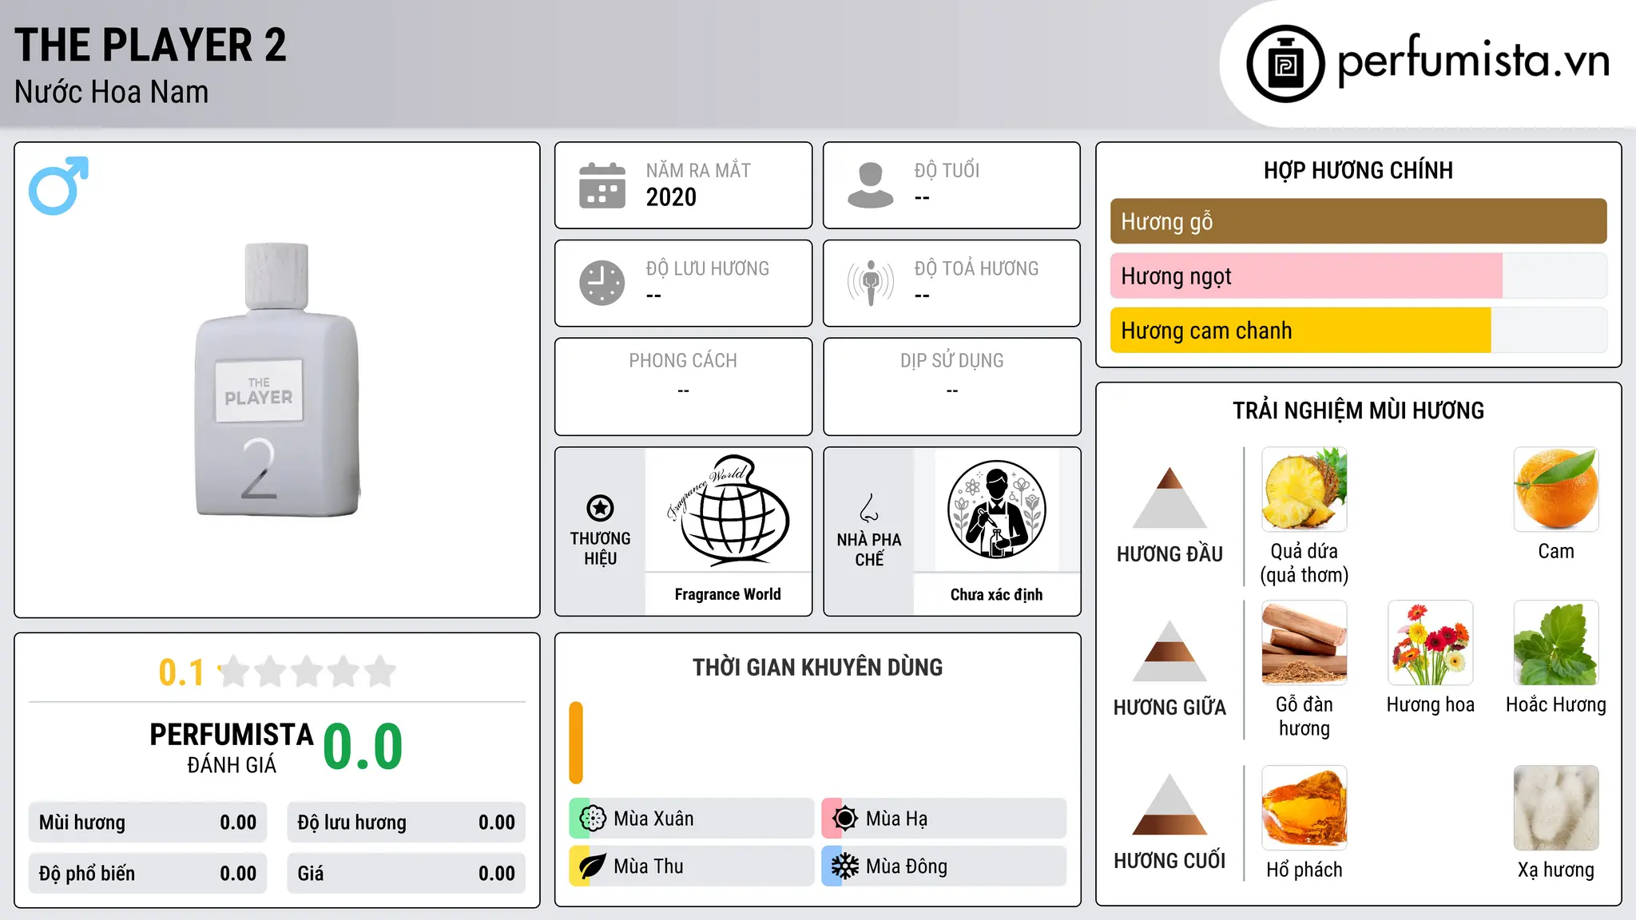Click the Phong cách card
The image size is (1636, 920).
[683, 387]
